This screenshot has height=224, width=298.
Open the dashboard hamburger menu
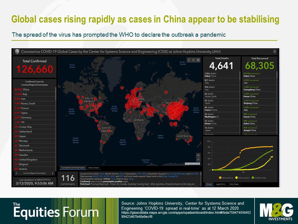[274, 51]
